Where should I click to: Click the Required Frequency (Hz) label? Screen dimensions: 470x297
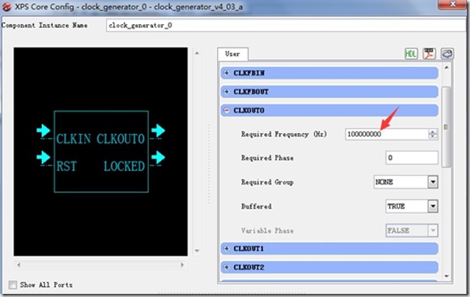[x=284, y=135]
